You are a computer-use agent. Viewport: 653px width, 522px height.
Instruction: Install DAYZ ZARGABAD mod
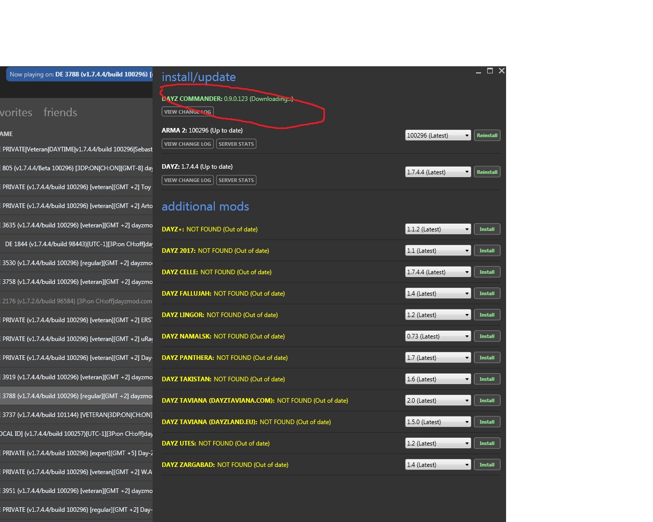click(487, 464)
